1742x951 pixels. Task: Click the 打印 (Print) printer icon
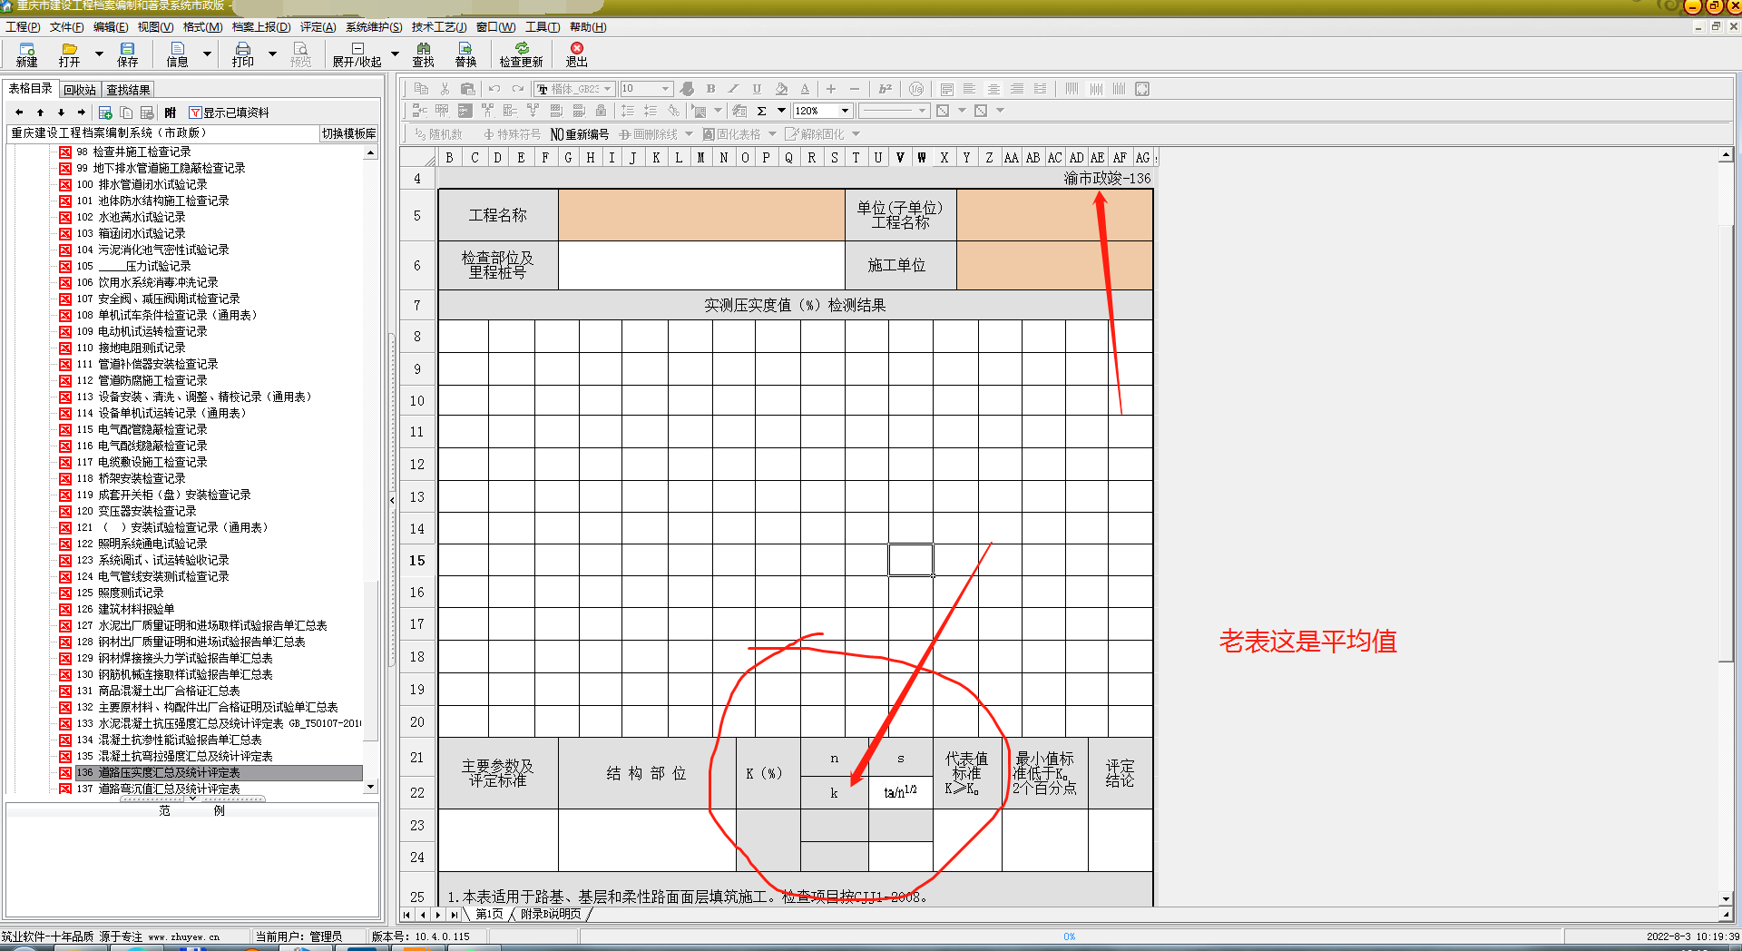(x=242, y=48)
